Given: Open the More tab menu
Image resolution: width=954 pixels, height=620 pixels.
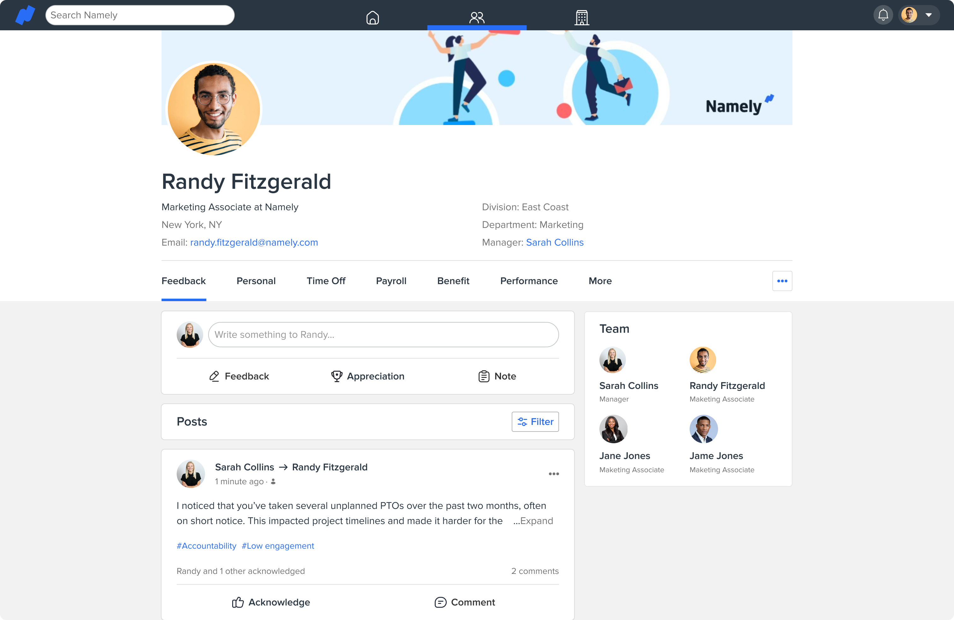Looking at the screenshot, I should [600, 281].
